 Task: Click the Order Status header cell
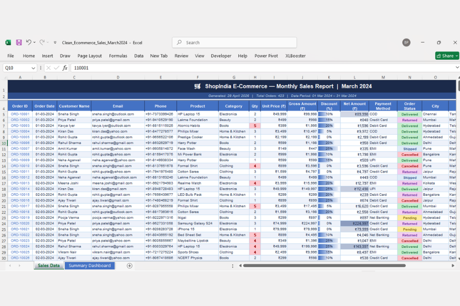tap(409, 106)
